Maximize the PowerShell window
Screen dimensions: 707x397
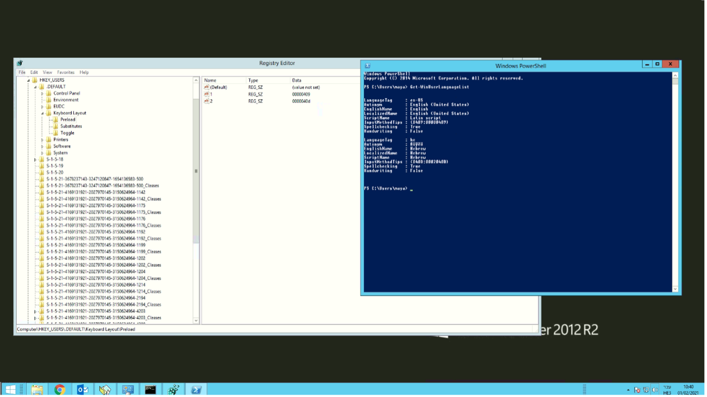tap(657, 64)
